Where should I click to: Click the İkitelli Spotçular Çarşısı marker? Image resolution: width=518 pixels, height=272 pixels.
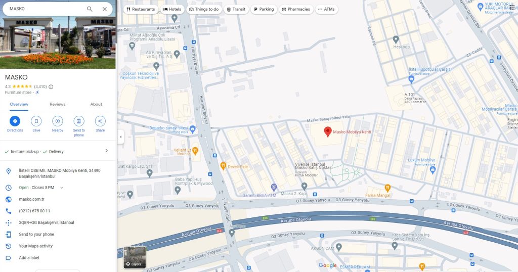pos(411,79)
